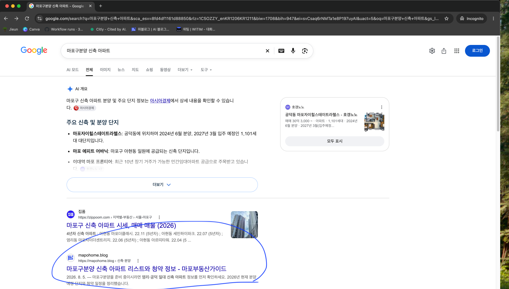Select the 이미지 search tab

pos(105,70)
